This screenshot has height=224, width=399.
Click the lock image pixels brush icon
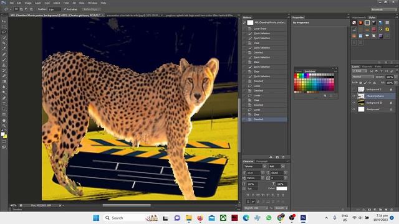point(365,83)
